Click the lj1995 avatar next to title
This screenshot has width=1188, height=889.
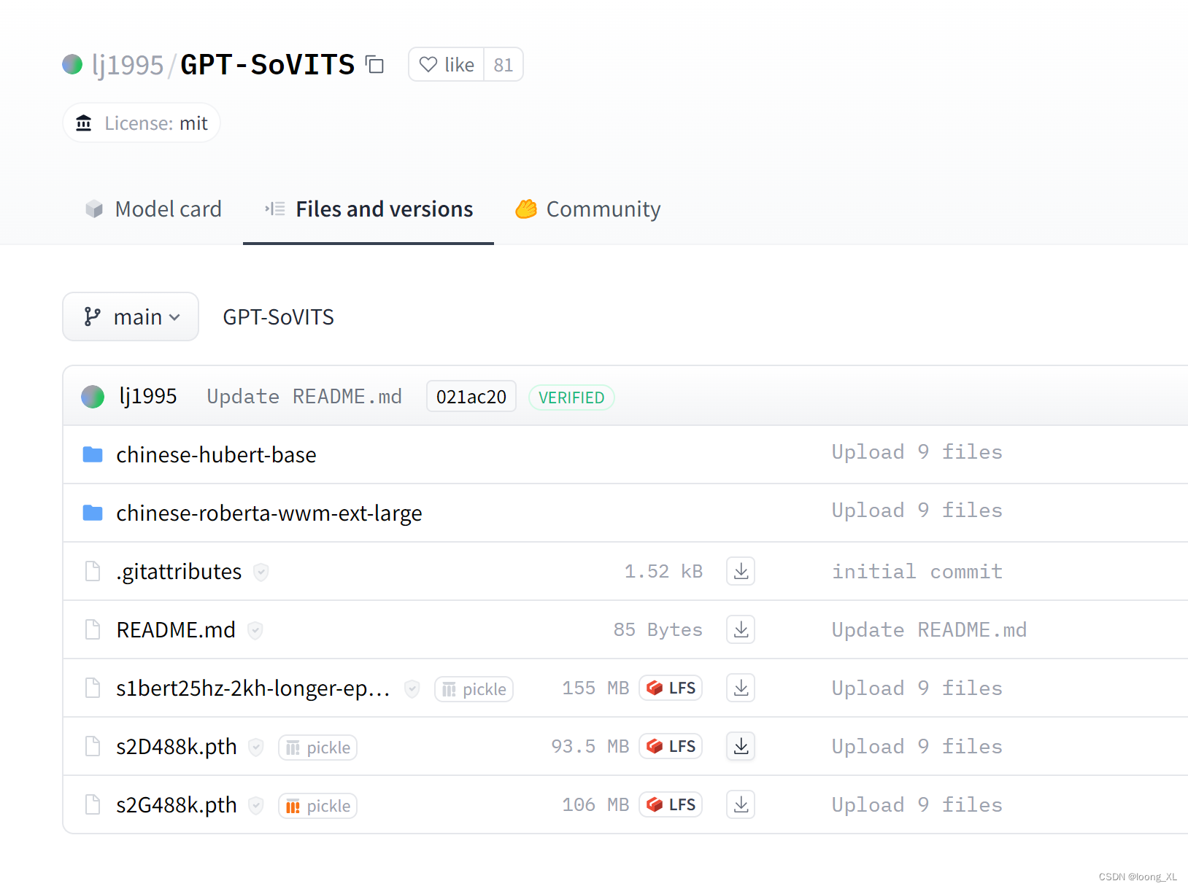click(72, 64)
